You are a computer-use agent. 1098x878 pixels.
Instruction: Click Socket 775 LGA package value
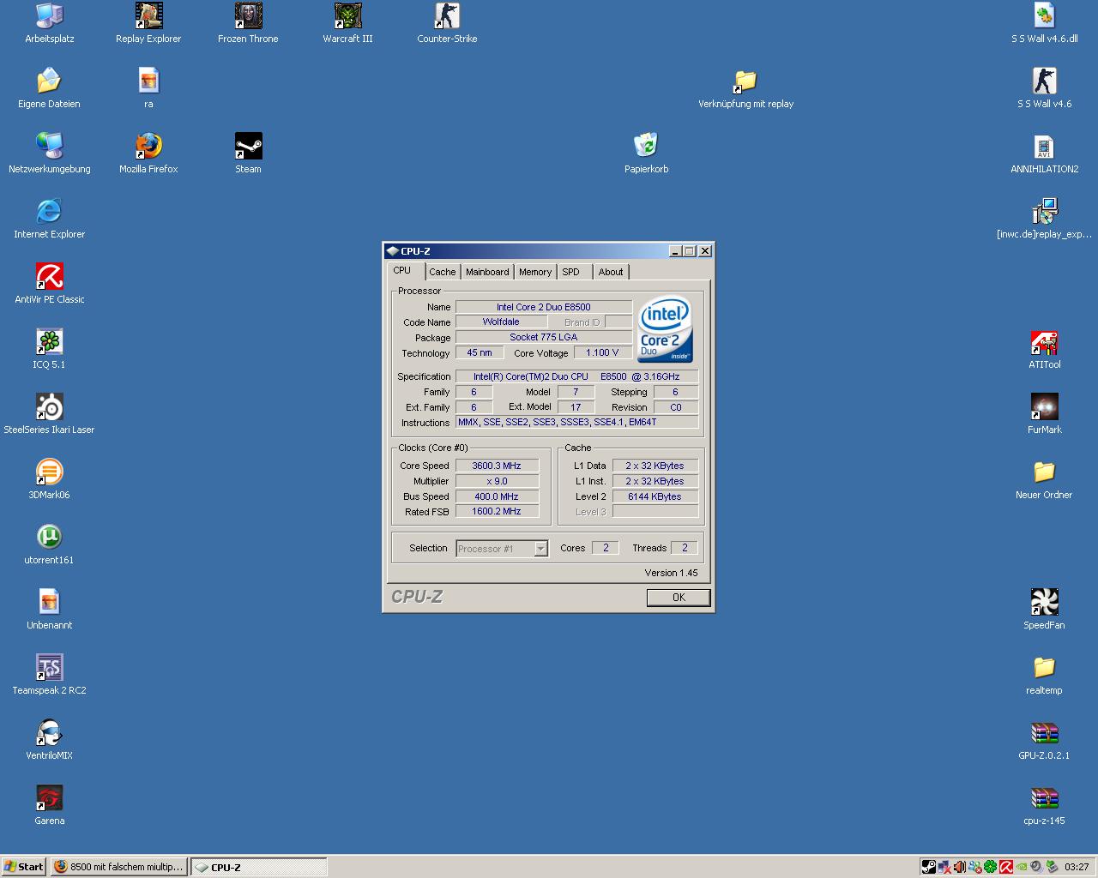tap(544, 337)
